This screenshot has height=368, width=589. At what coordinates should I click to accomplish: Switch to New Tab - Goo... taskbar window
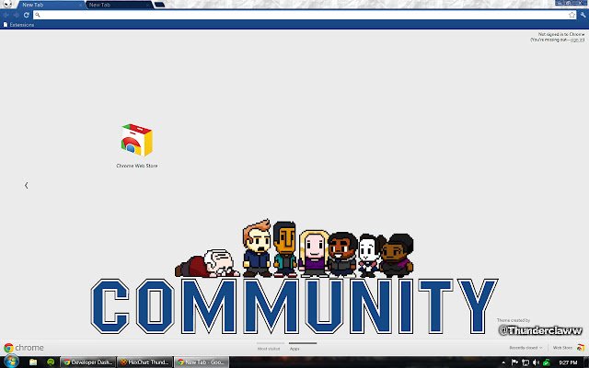click(x=202, y=362)
